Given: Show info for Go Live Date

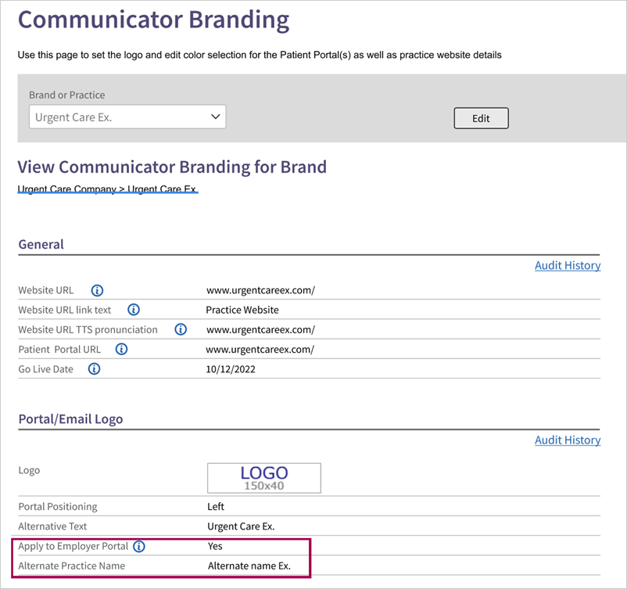Looking at the screenshot, I should [x=94, y=369].
